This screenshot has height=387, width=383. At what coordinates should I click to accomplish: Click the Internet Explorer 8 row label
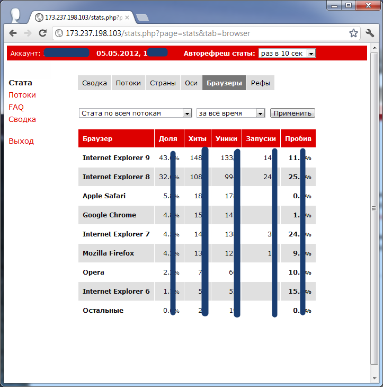coord(116,177)
